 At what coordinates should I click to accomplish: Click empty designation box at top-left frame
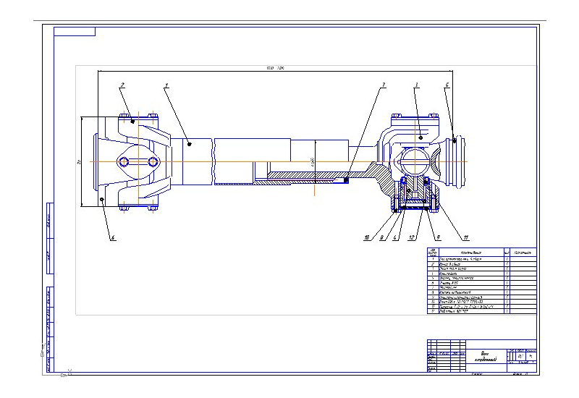pyautogui.click(x=75, y=31)
